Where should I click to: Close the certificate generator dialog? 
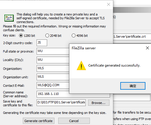pos(109,4)
